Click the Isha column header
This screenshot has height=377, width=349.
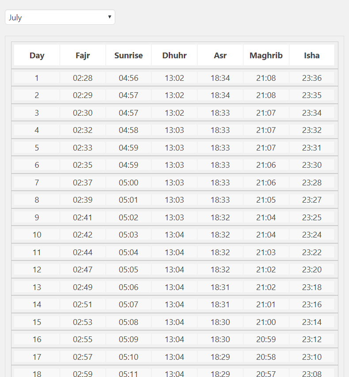click(312, 55)
